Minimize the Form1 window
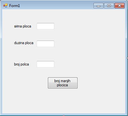Image resolution: width=128 pixels, height=116 pixels. pyautogui.click(x=98, y=6)
